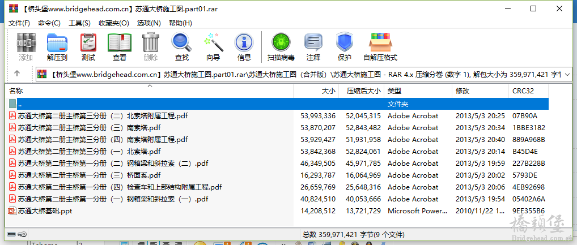The image size is (577, 245).
Task: Click packed size 40,053,666
Action: 363,199
